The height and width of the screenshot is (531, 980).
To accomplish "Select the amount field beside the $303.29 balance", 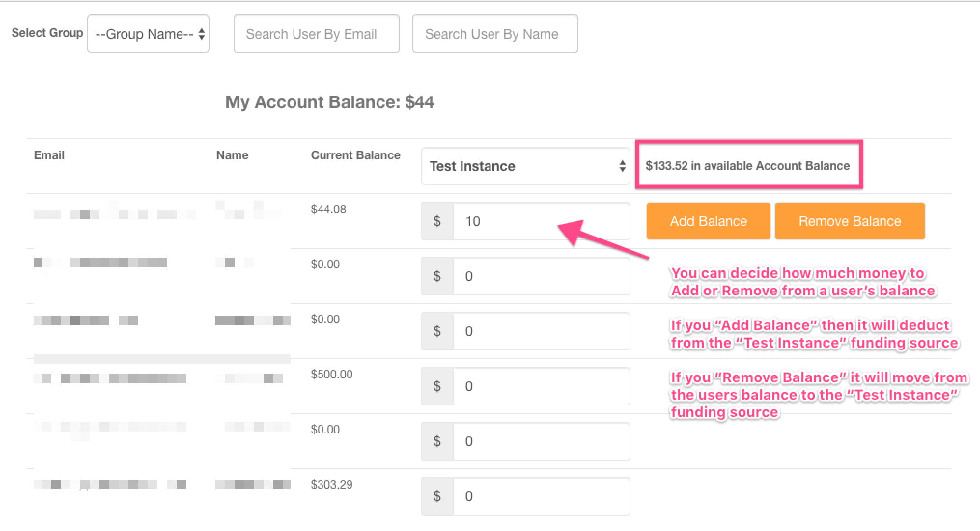I will [x=542, y=496].
